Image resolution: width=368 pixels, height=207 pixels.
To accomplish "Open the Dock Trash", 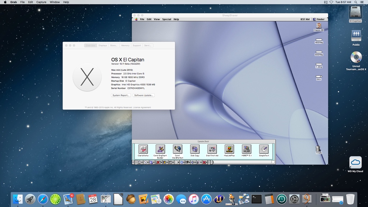I will click(x=350, y=199).
